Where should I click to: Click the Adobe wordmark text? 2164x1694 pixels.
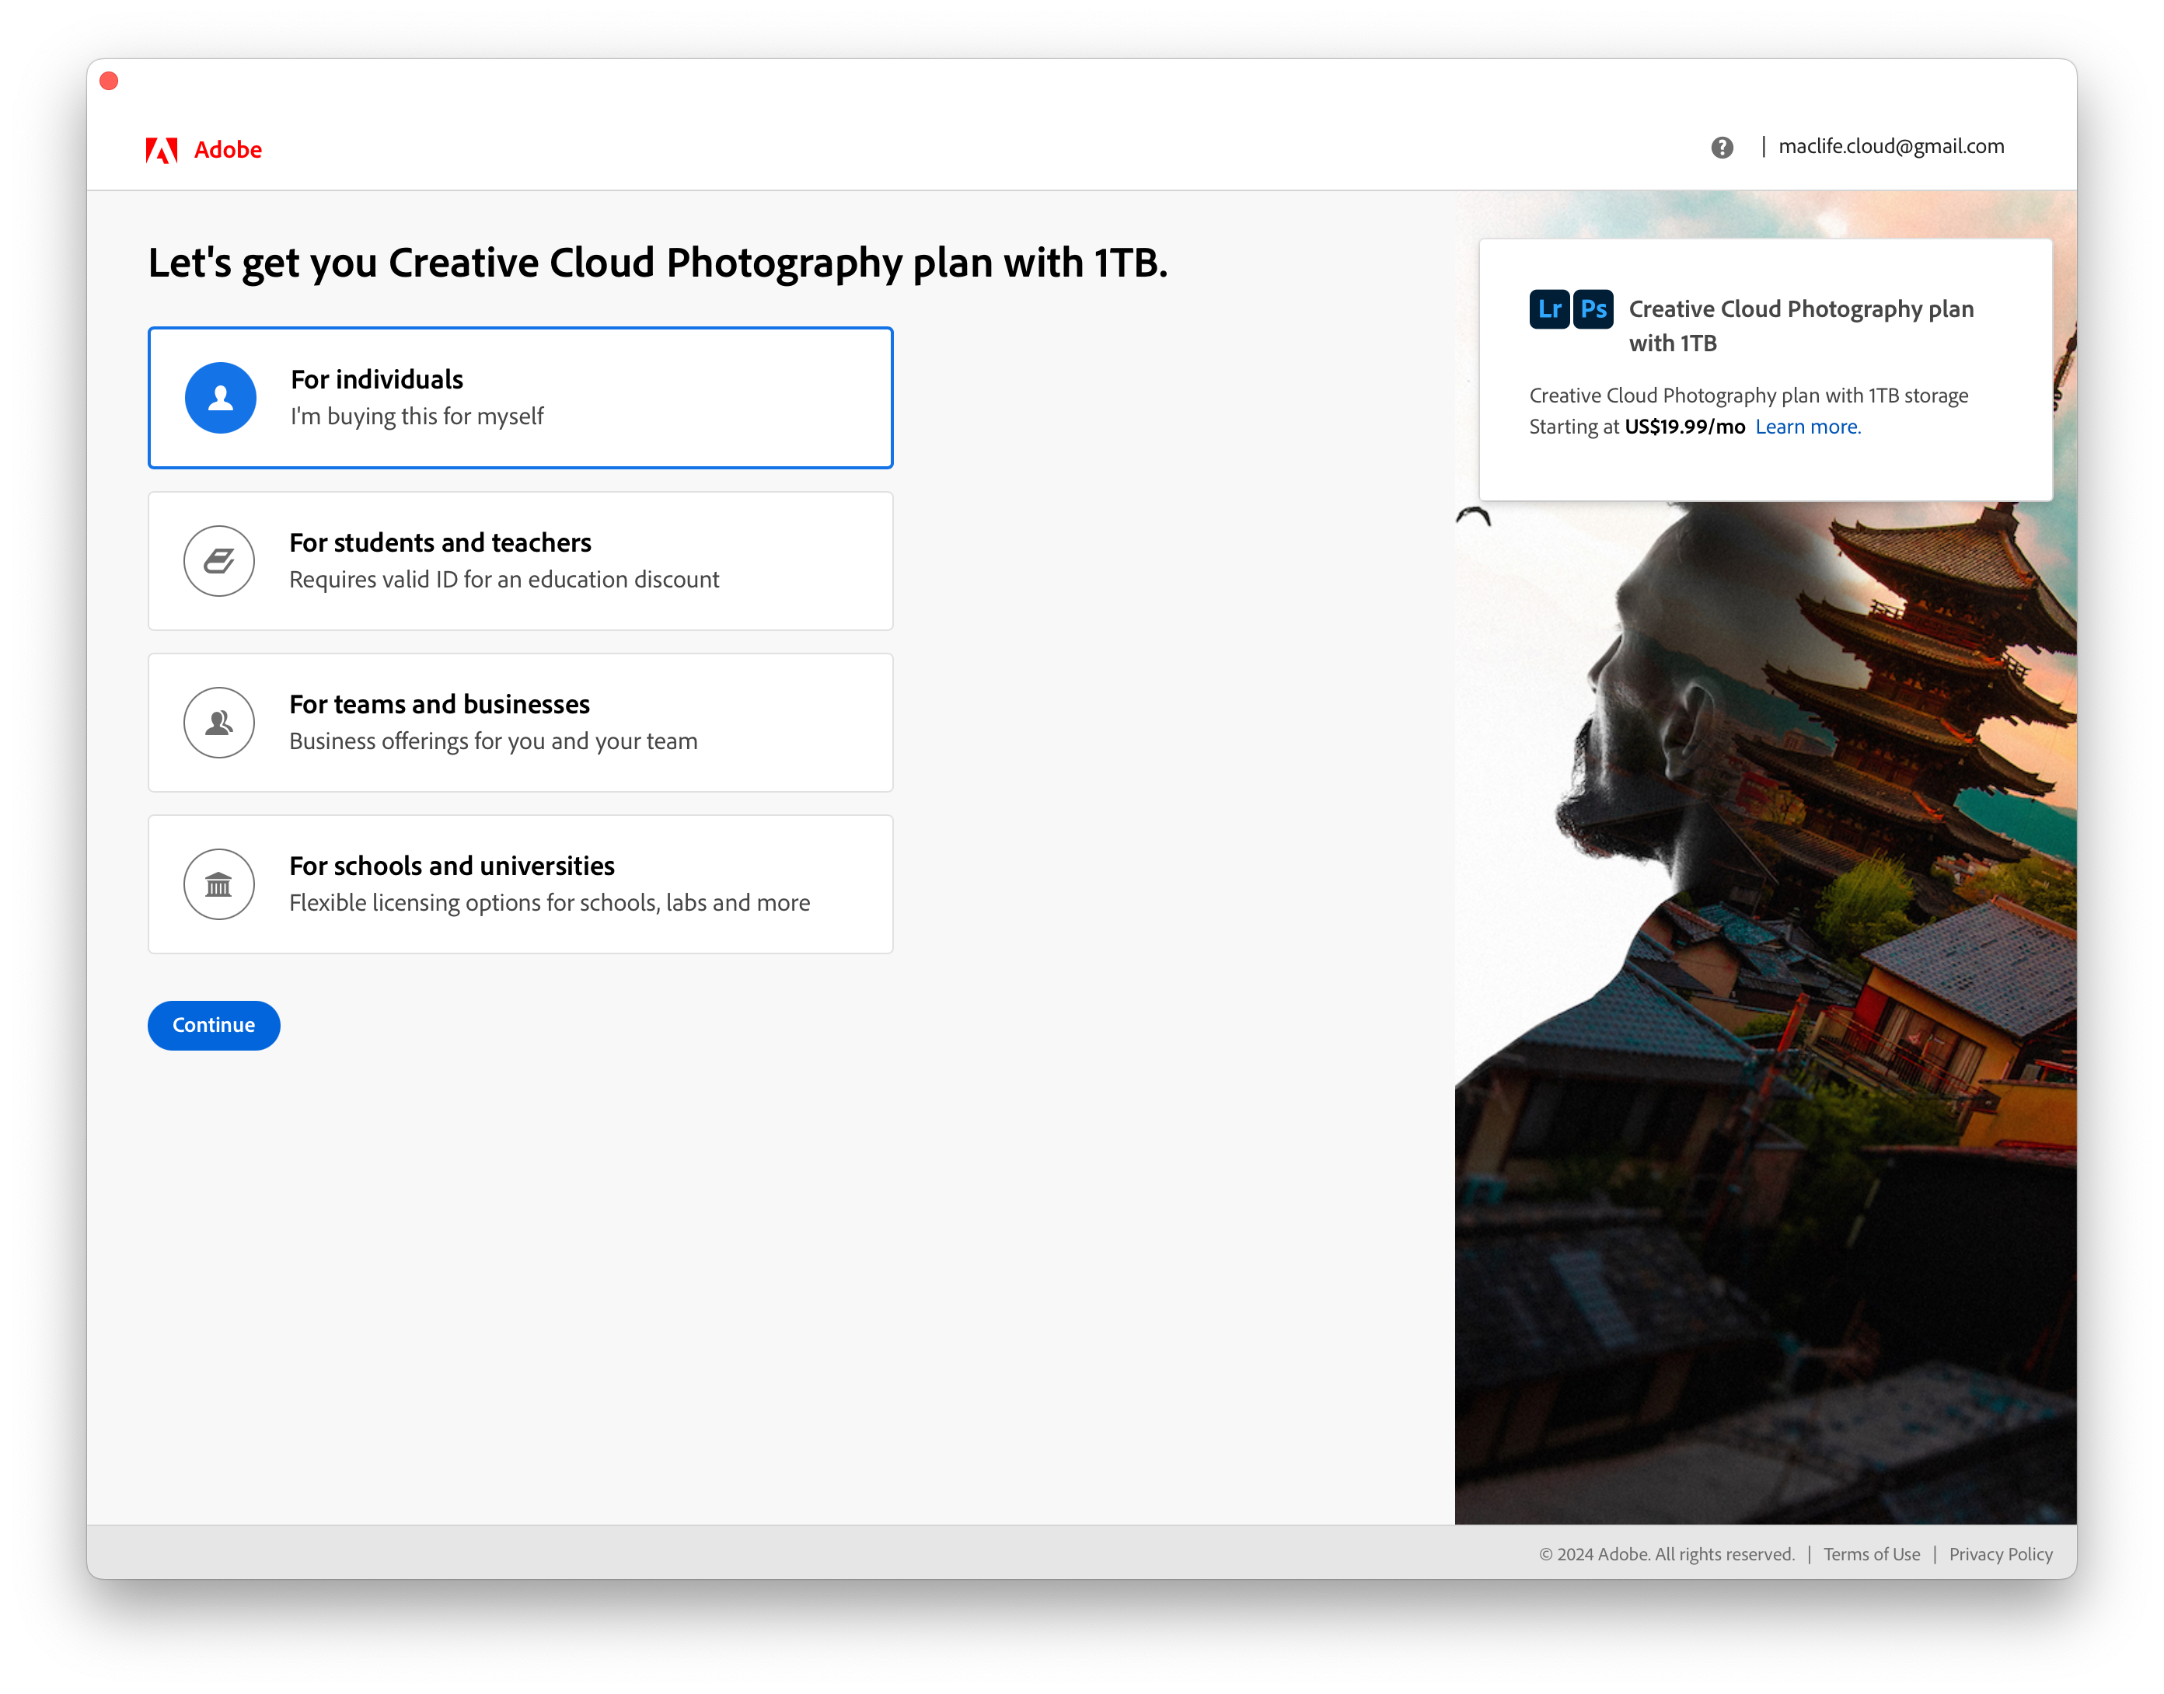click(229, 150)
